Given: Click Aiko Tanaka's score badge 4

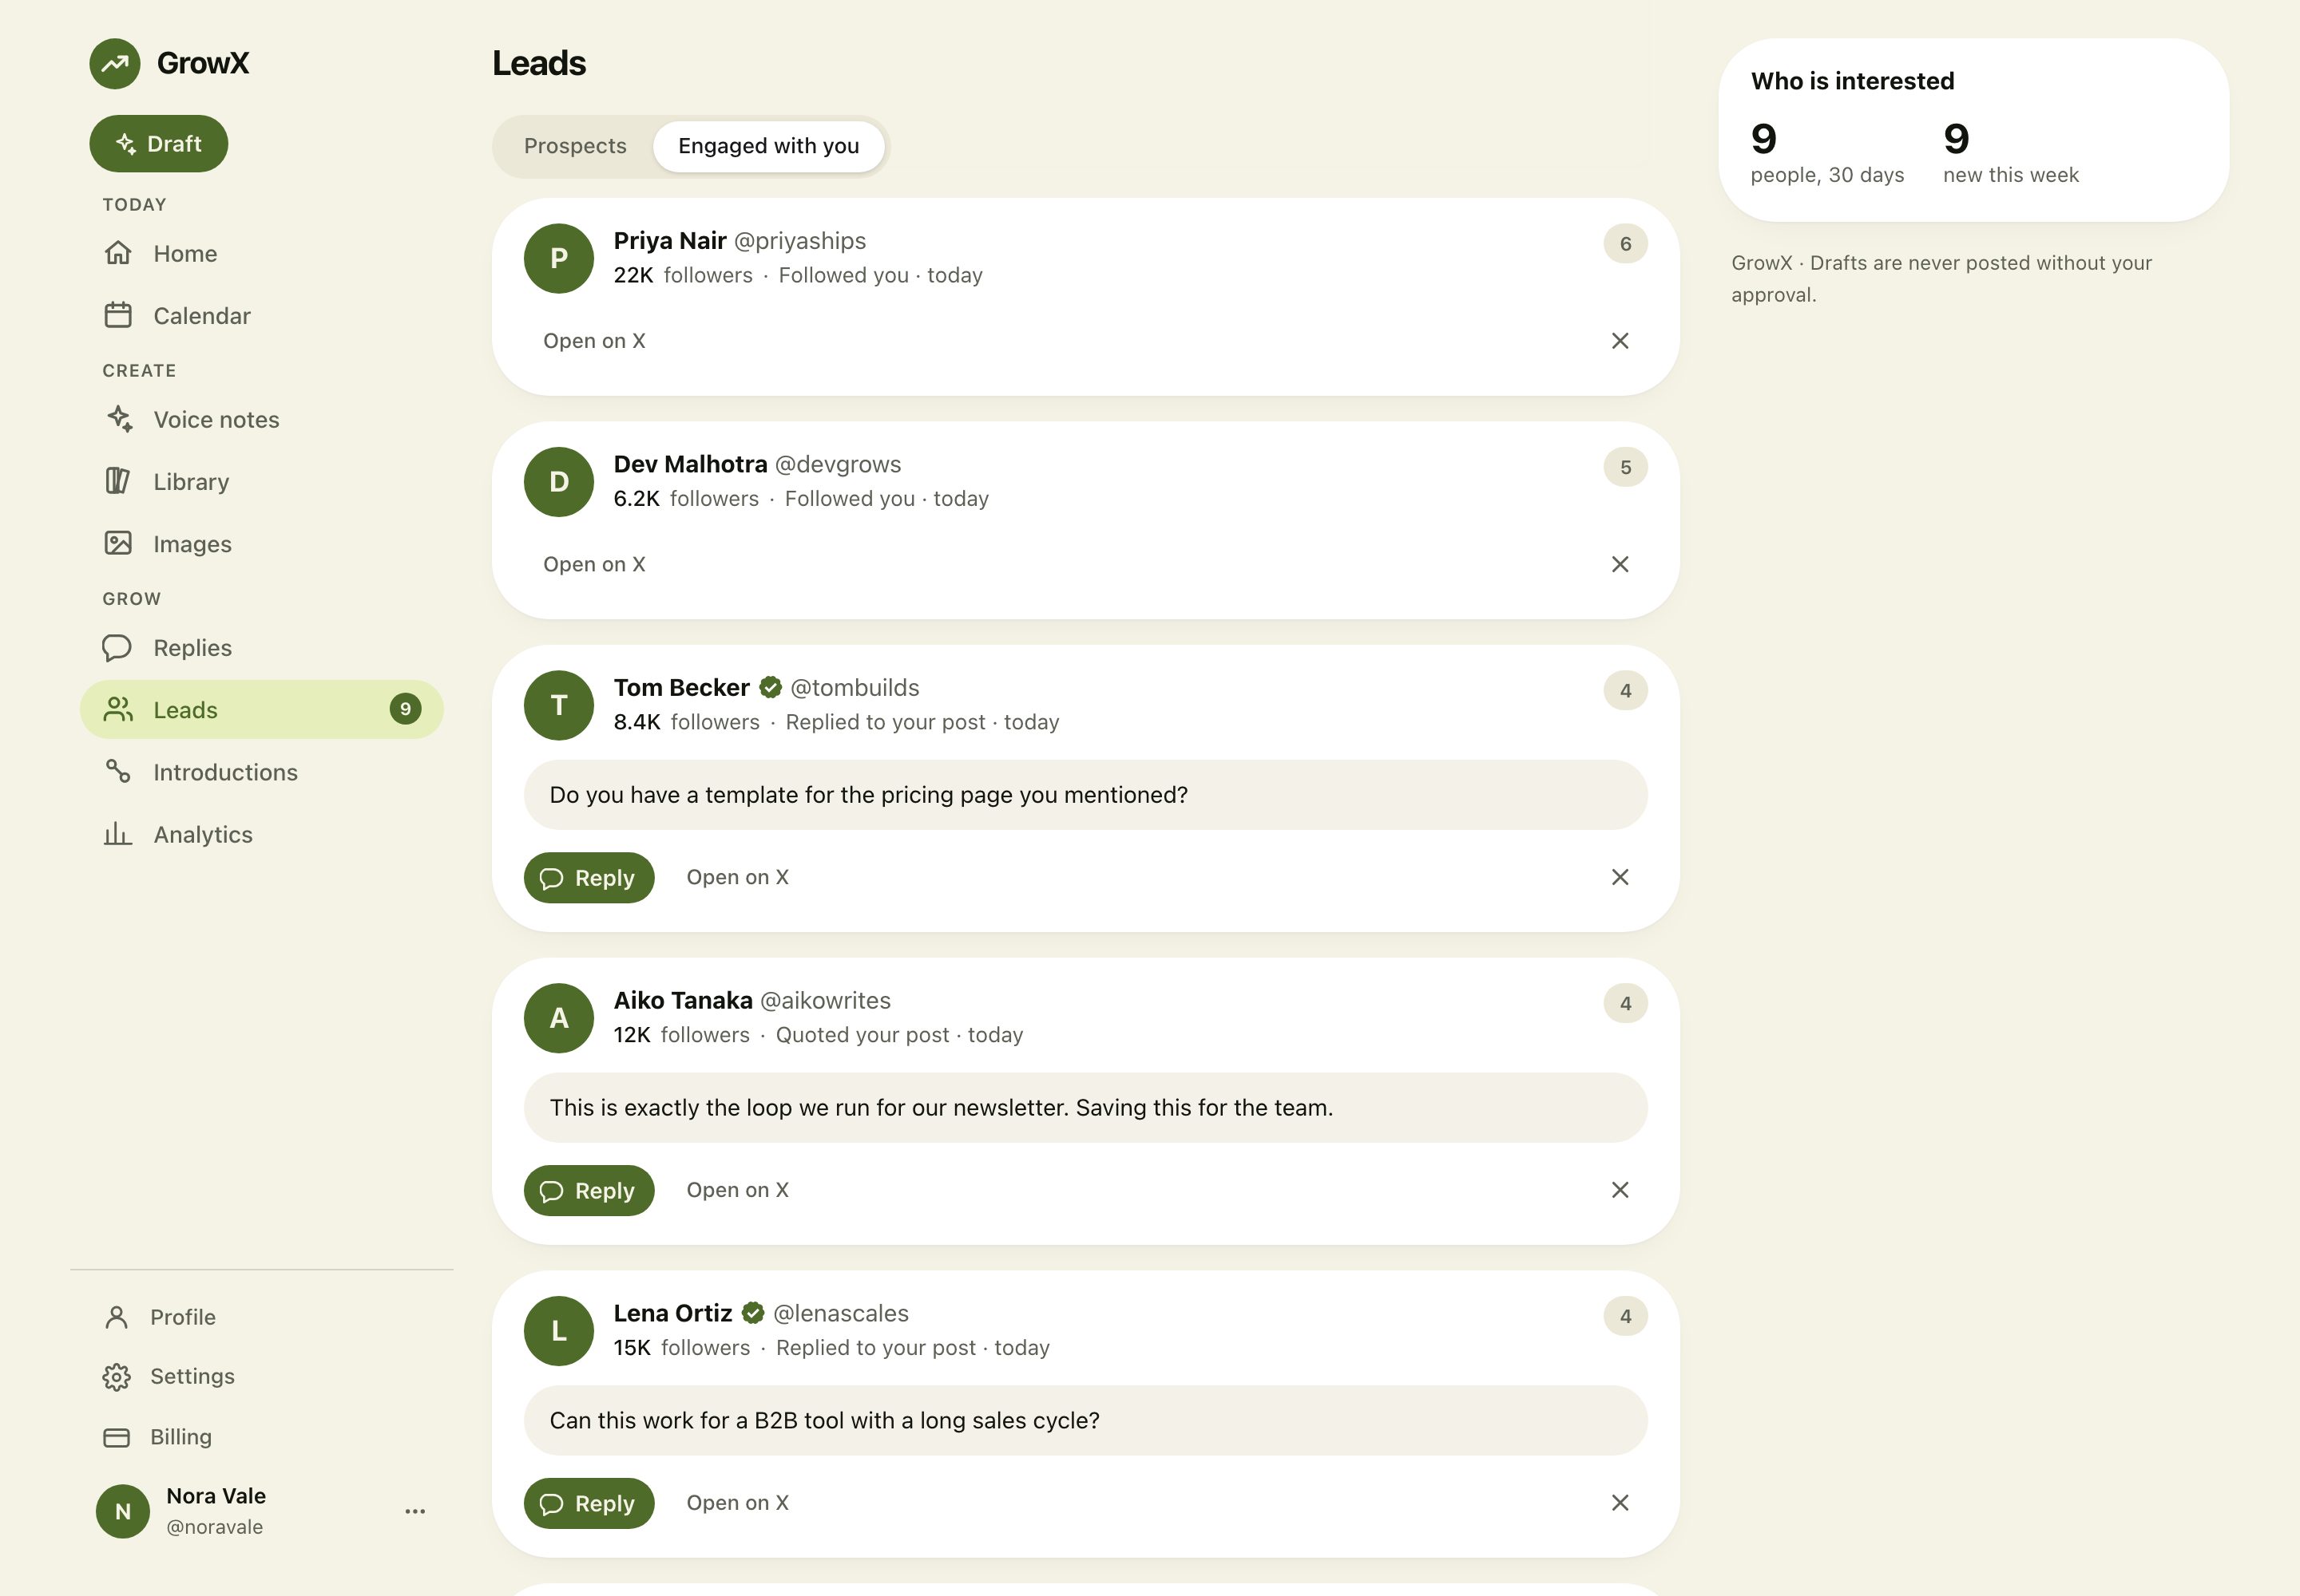Looking at the screenshot, I should 1625,1004.
